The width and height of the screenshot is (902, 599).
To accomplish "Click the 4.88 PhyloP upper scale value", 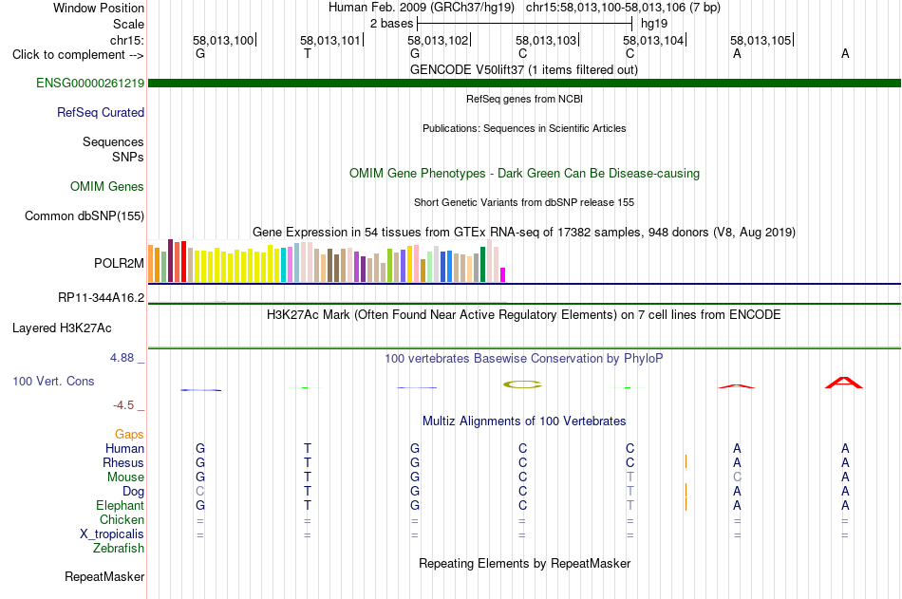I will [122, 358].
